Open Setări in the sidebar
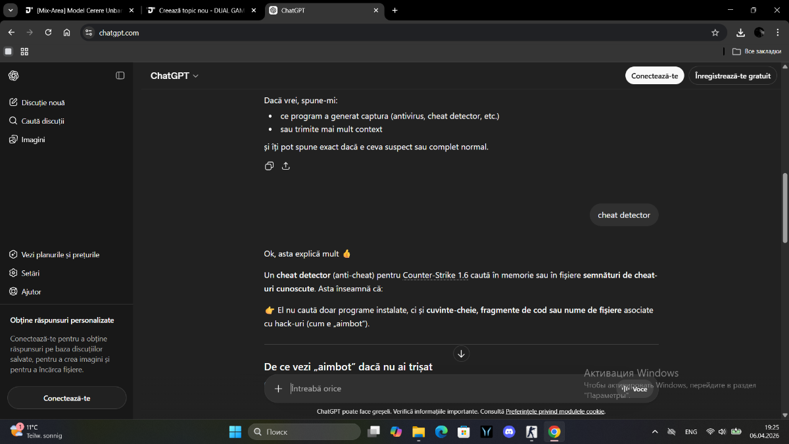789x444 pixels. (30, 273)
